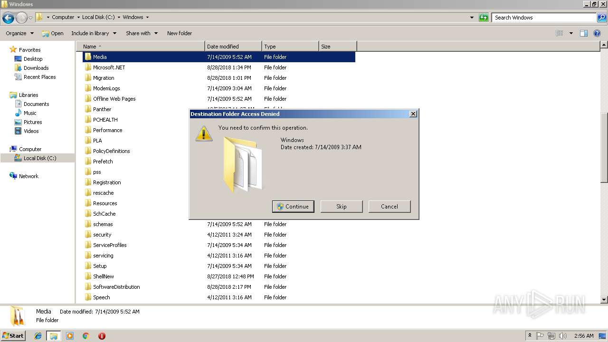Image resolution: width=608 pixels, height=342 pixels.
Task: Open Windows Media Player taskbar icon
Action: [x=70, y=336]
